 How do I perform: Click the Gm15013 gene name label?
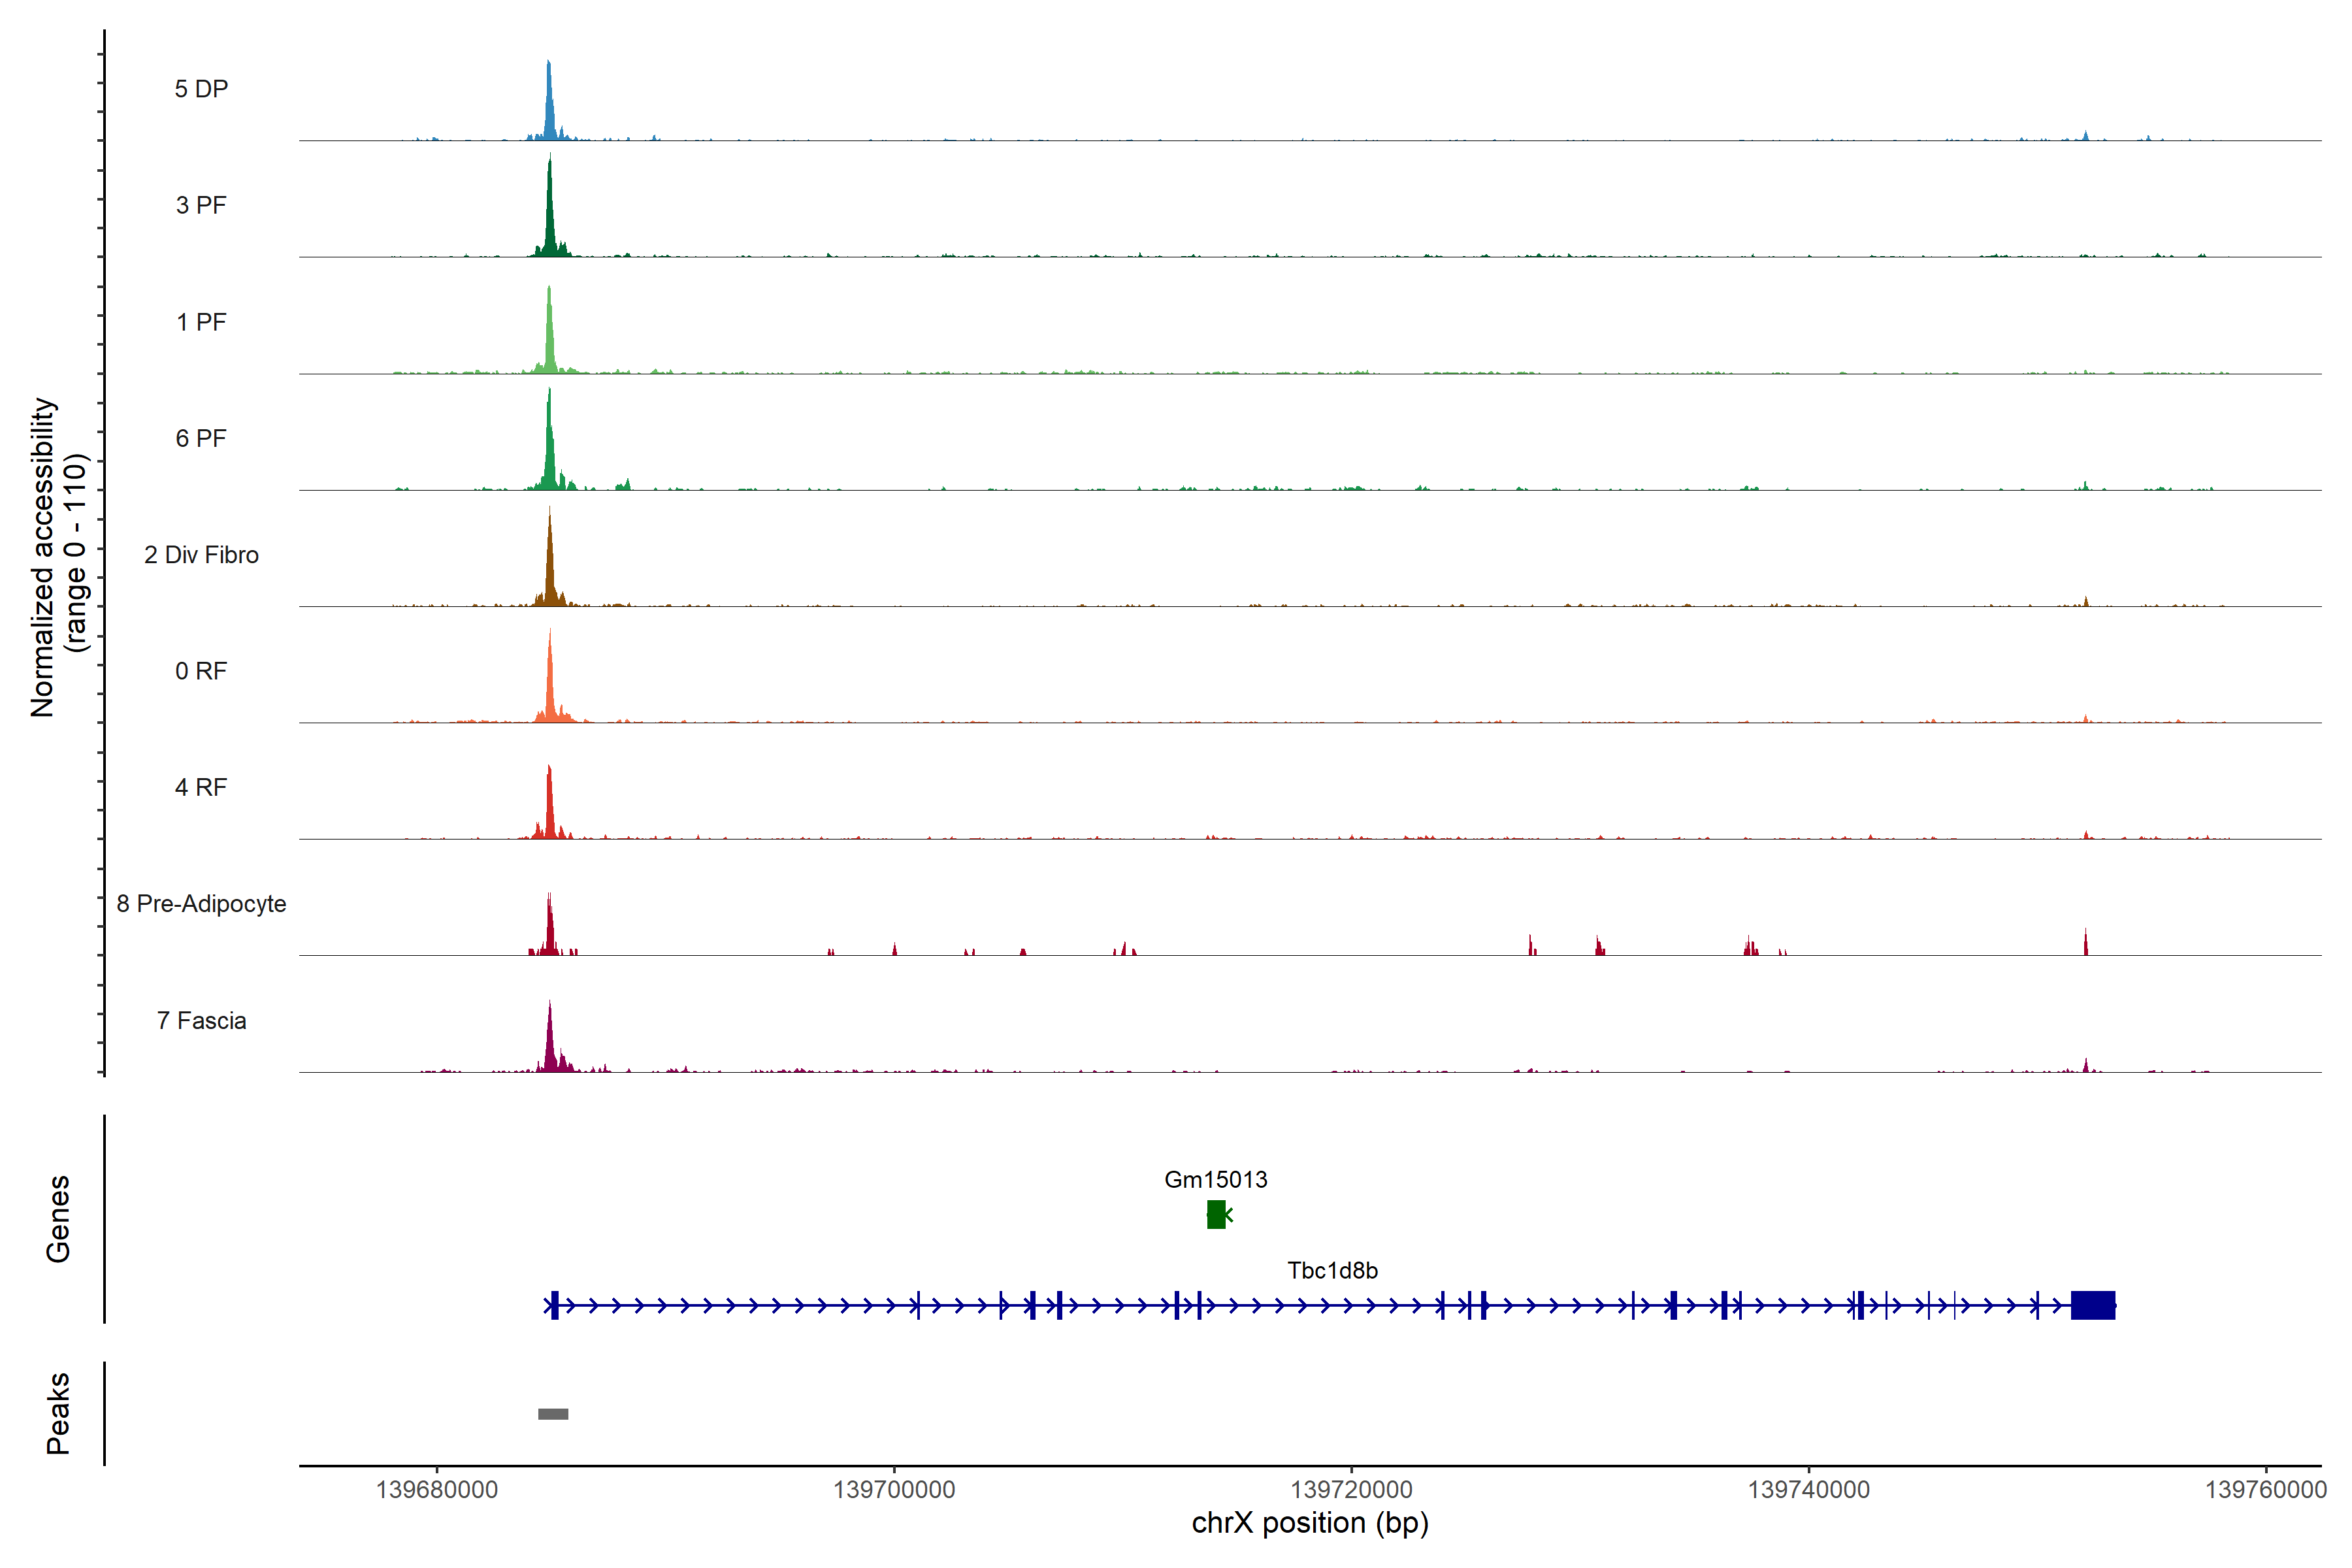[x=1215, y=1180]
